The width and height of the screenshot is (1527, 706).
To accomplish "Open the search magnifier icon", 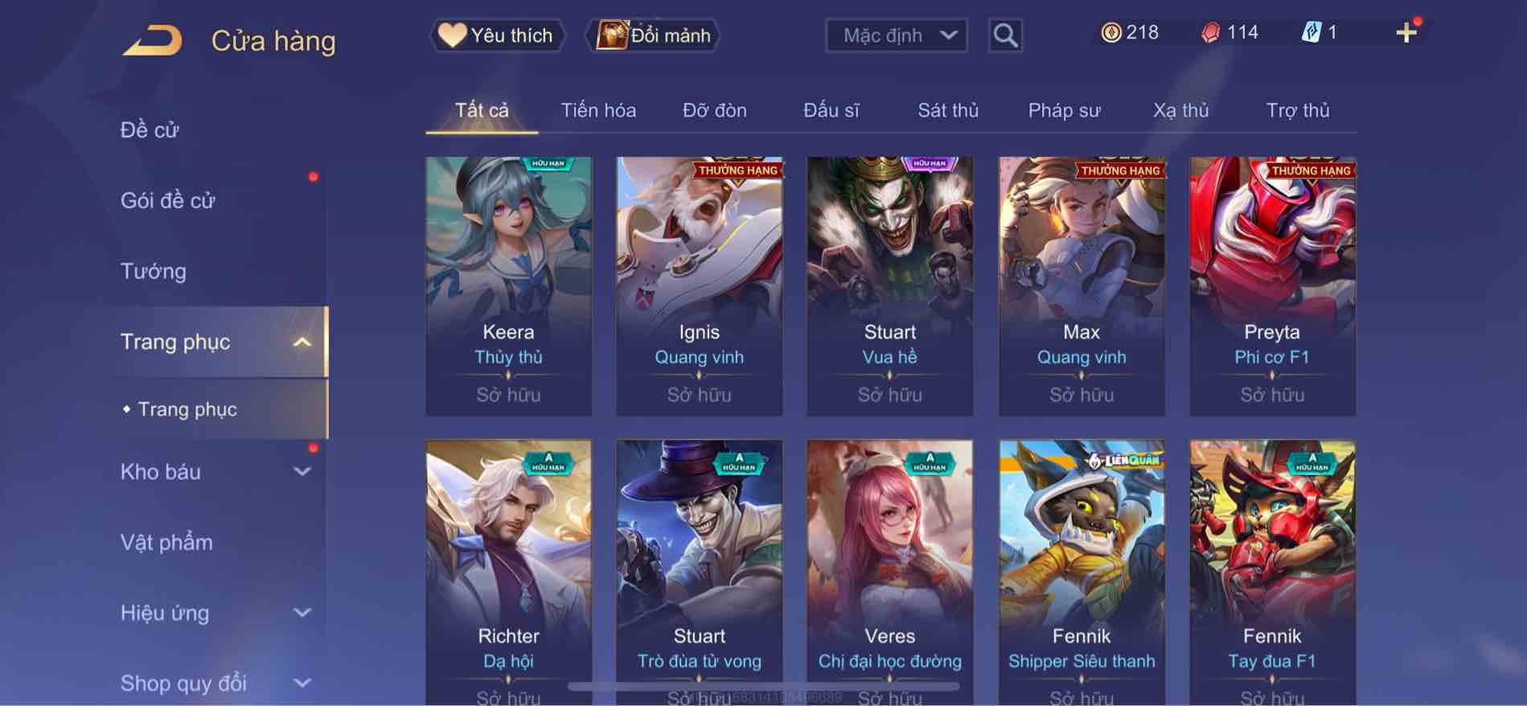I will 1005,35.
